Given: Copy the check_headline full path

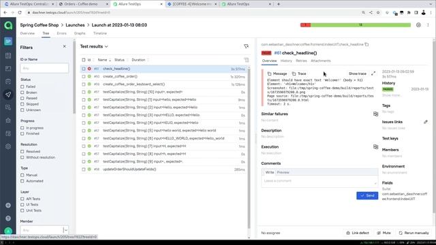Looking at the screenshot, I should (367, 44).
